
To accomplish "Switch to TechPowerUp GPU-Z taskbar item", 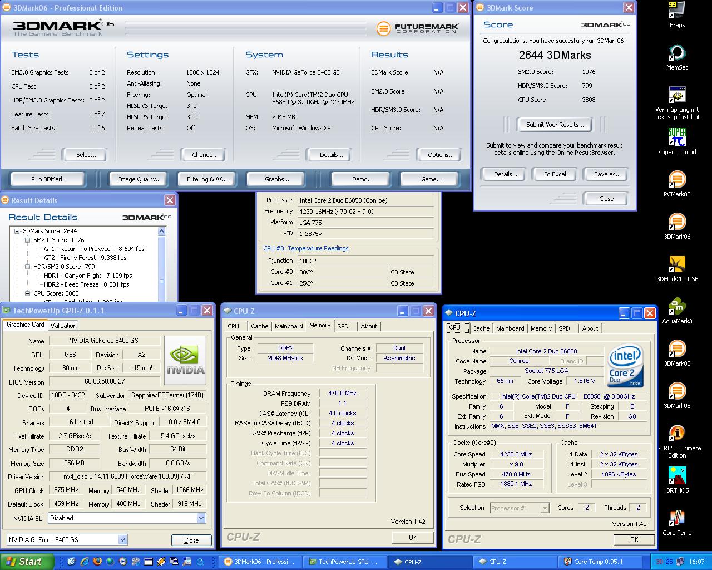I will click(344, 562).
